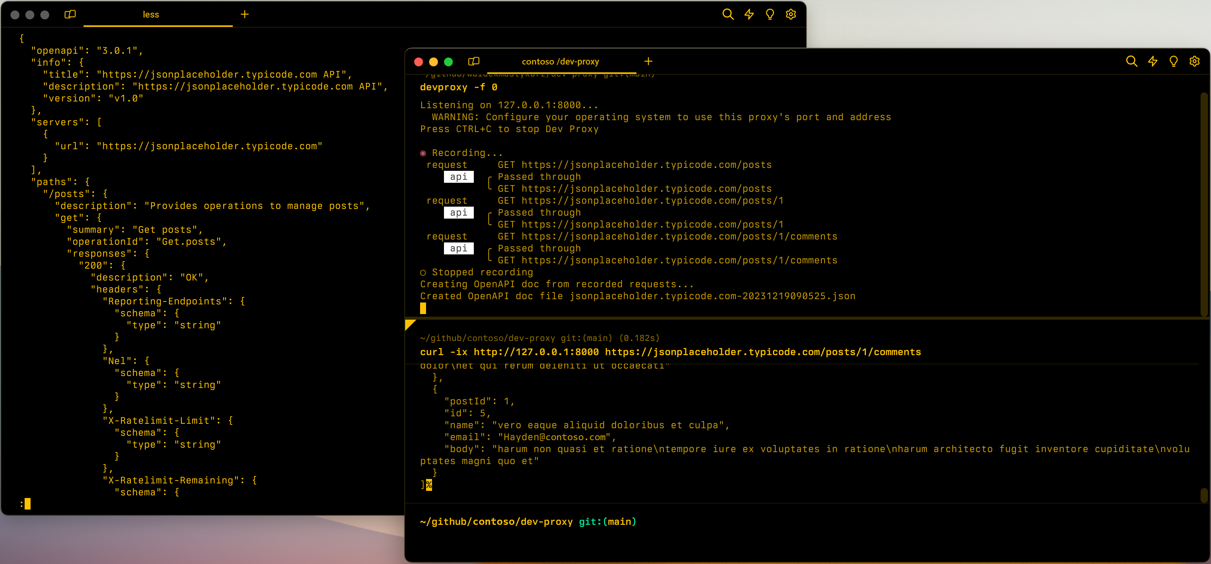Open launch configurations icon beside contoso tab
Image resolution: width=1211 pixels, height=564 pixels.
pyautogui.click(x=473, y=61)
